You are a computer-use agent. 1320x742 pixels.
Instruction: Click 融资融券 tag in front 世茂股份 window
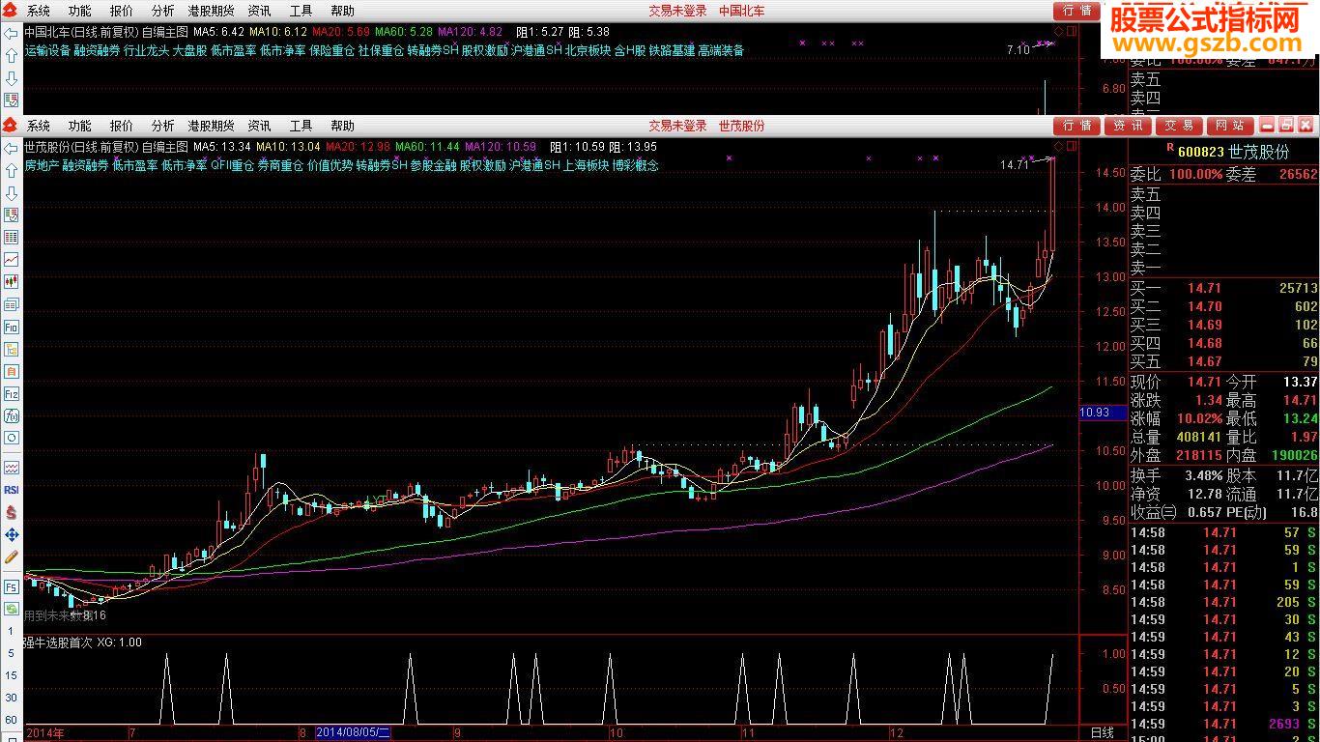(86, 165)
